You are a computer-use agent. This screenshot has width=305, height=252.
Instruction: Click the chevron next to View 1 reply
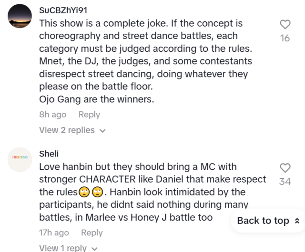tap(94, 248)
